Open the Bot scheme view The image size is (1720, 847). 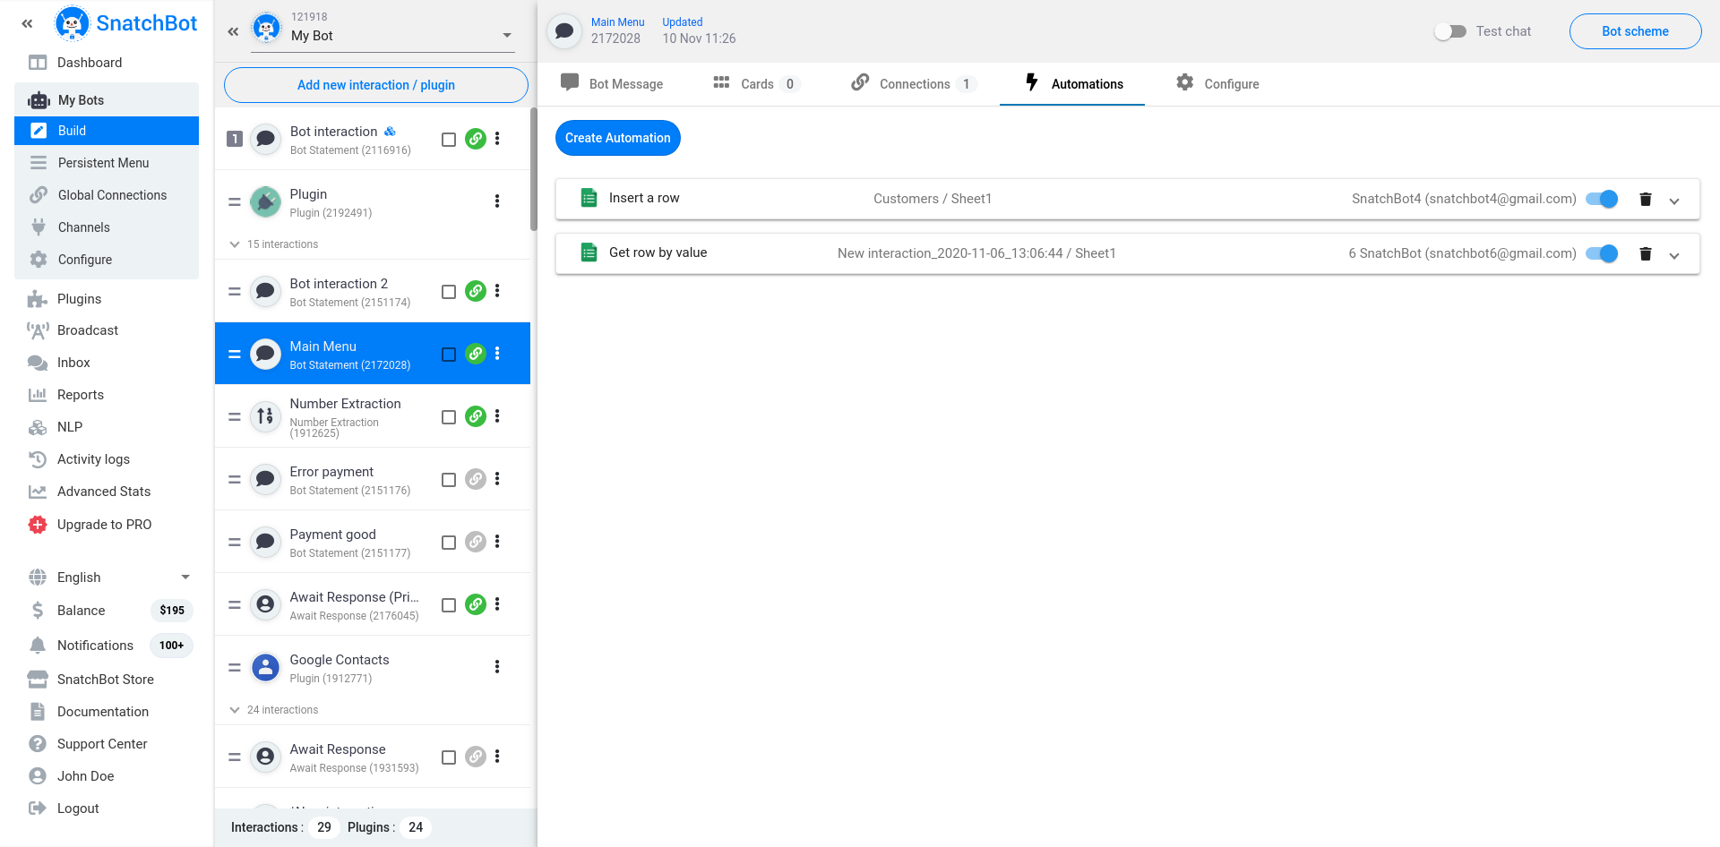[x=1635, y=31]
